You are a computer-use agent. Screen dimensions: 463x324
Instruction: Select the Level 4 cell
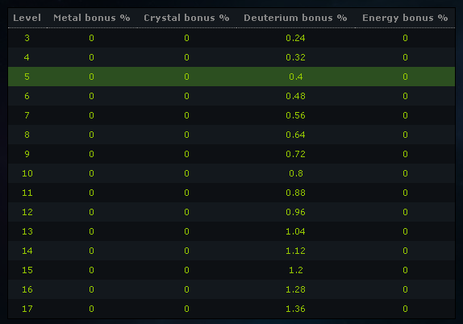27,57
